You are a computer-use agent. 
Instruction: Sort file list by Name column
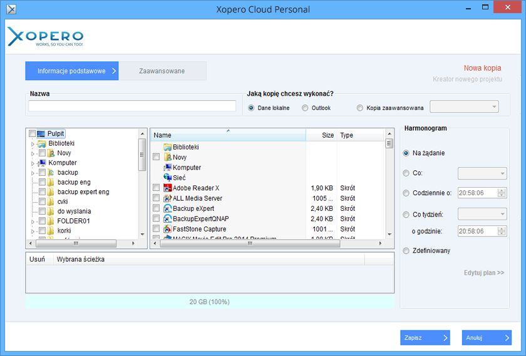pos(228,135)
